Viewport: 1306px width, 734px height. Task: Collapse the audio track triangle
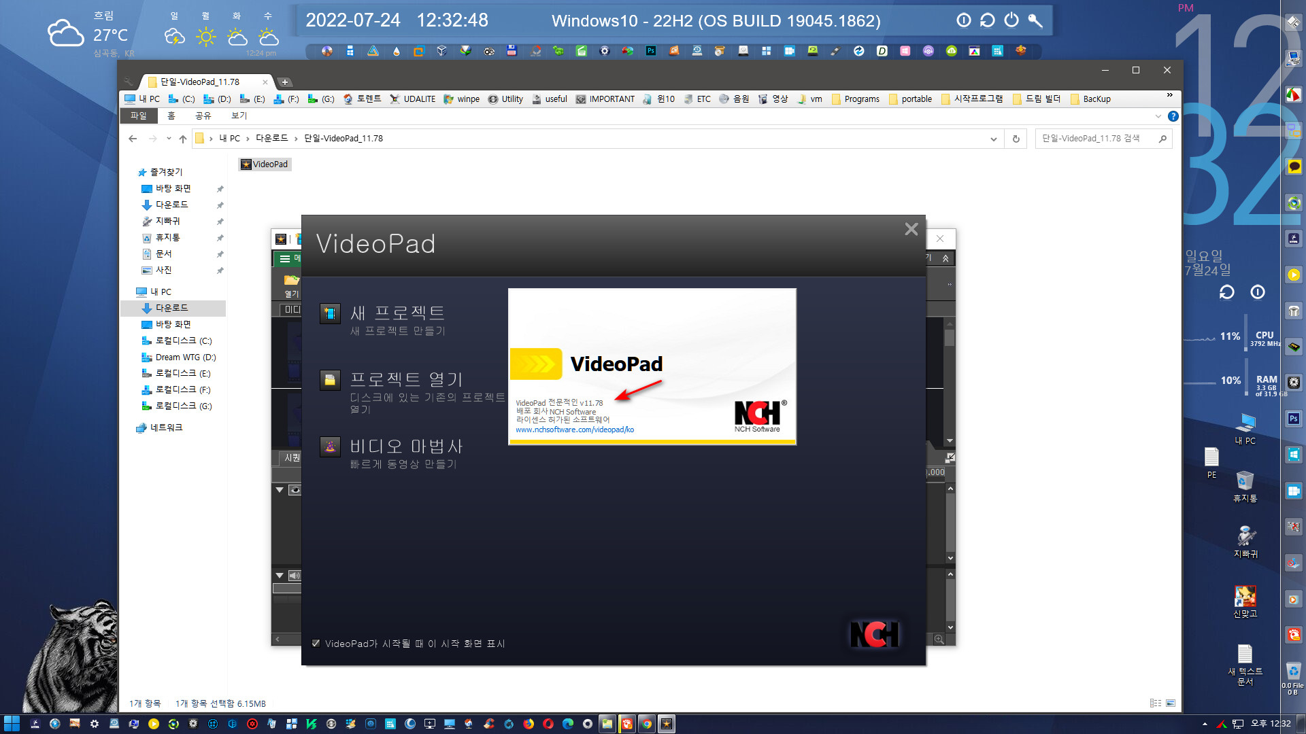pyautogui.click(x=280, y=576)
